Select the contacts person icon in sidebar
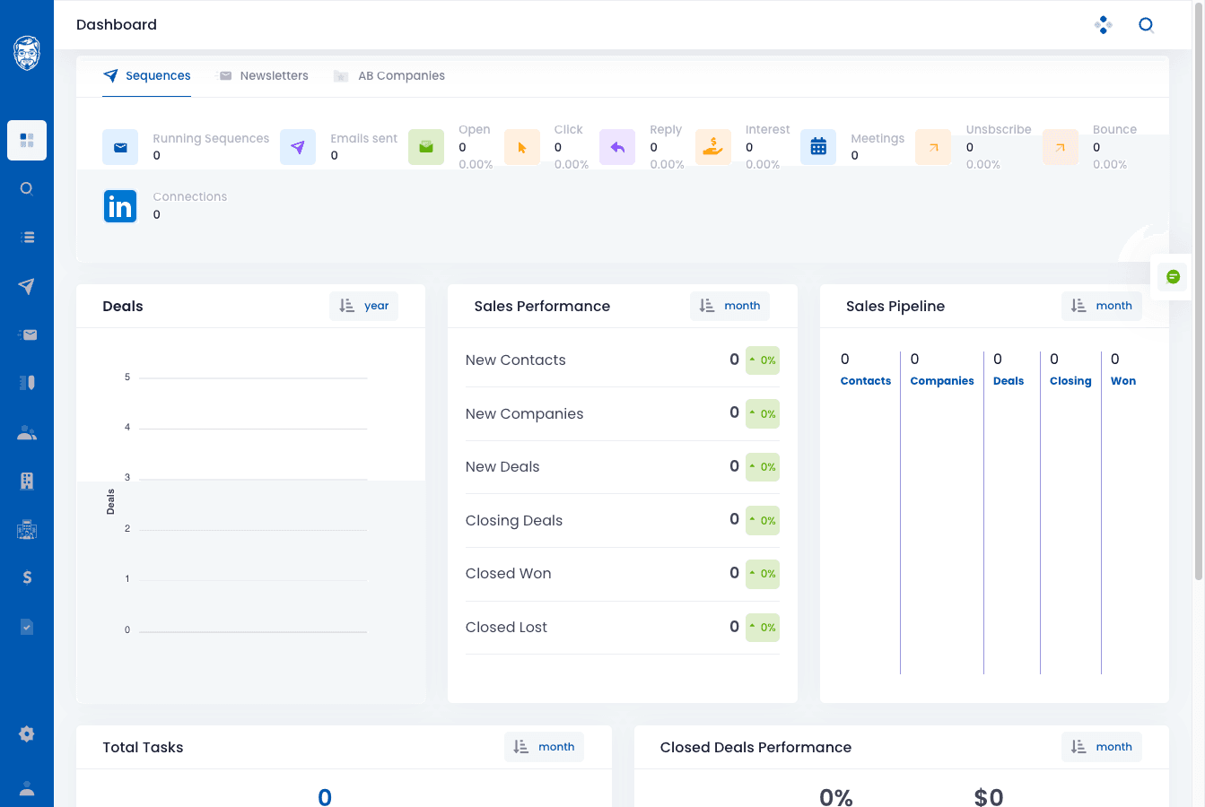Screen dimensions: 1205x807 26,432
